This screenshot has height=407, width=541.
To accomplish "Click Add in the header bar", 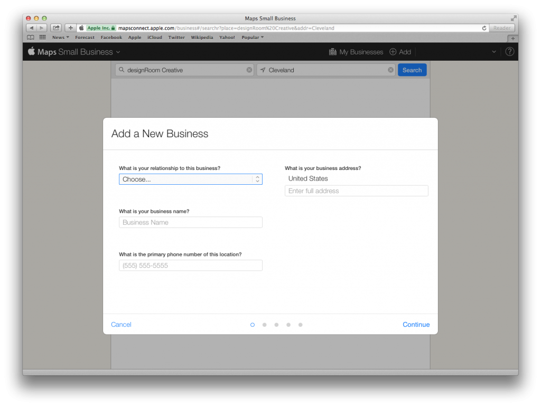I will pyautogui.click(x=400, y=52).
